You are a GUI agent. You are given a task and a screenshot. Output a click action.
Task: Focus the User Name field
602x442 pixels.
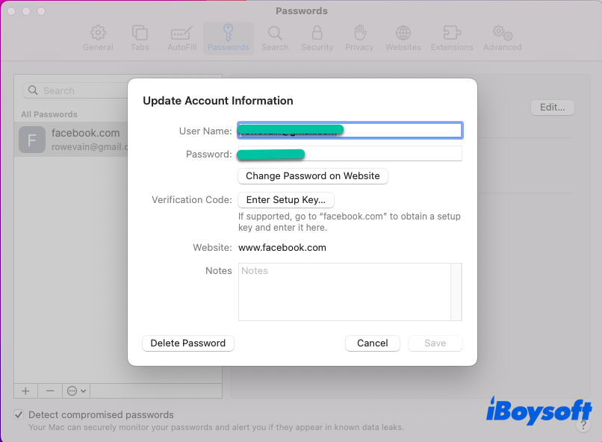[x=350, y=131]
